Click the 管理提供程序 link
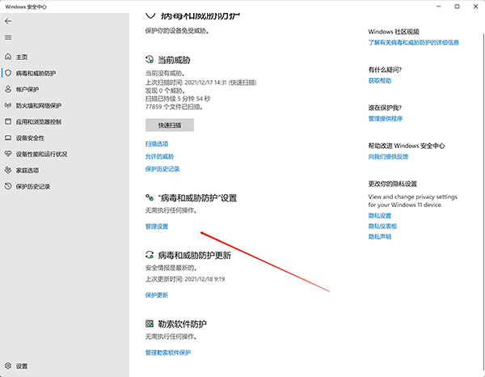This screenshot has width=485, height=377. pos(385,119)
